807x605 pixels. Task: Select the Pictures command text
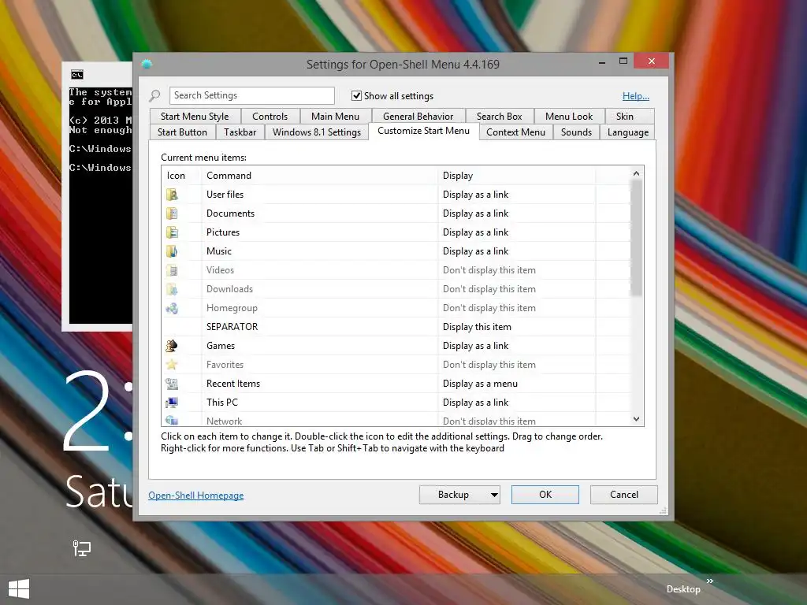point(223,232)
